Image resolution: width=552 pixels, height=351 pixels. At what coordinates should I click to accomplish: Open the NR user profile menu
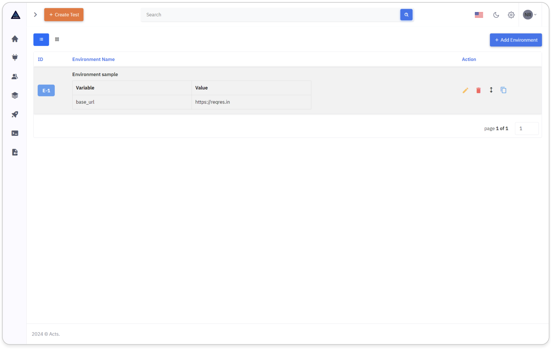530,15
